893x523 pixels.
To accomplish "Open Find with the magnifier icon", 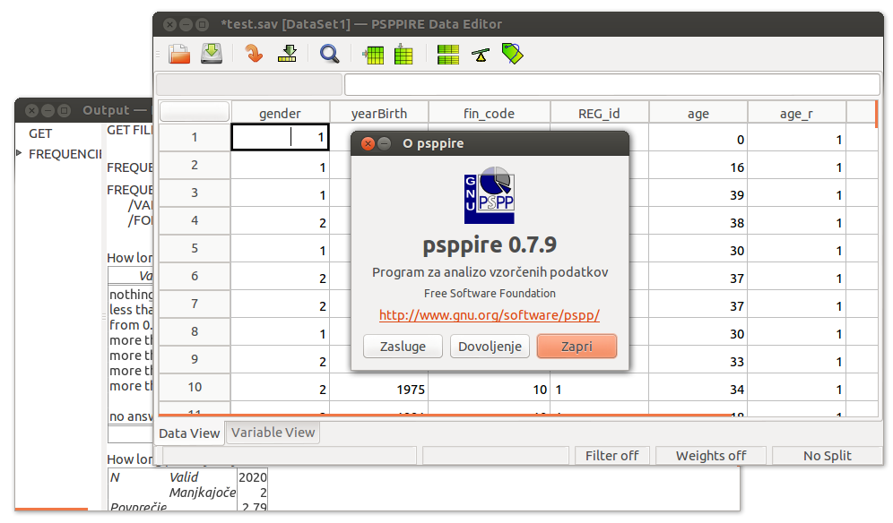I will tap(329, 54).
